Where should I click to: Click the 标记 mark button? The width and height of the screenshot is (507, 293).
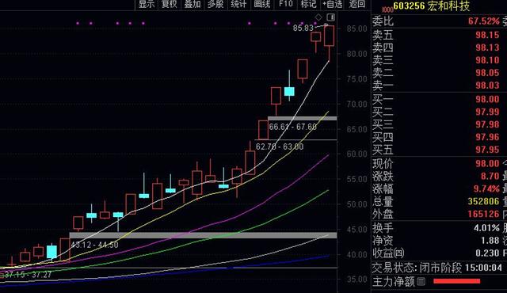coord(308,4)
